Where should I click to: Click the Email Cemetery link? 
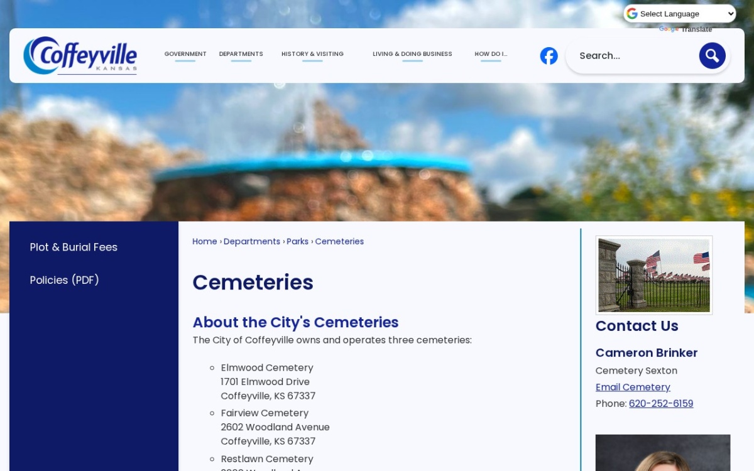tap(633, 387)
